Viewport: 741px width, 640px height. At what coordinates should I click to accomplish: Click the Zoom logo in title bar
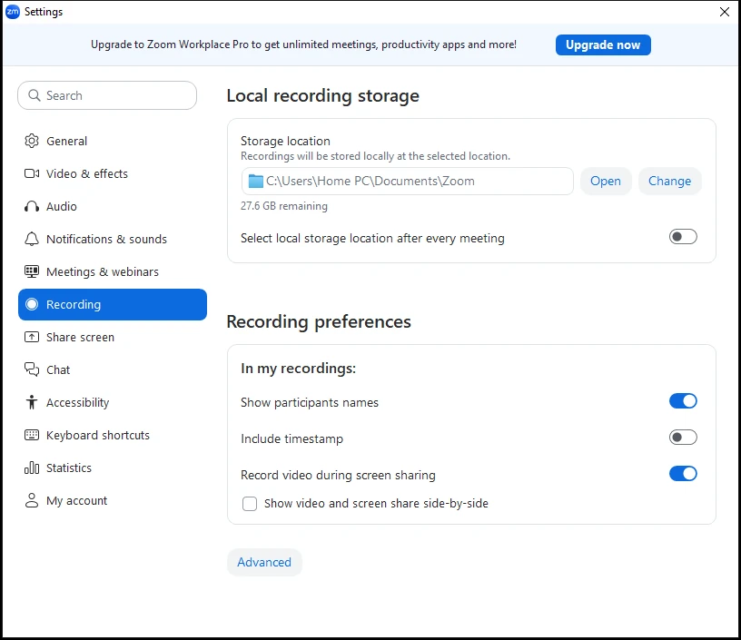(x=13, y=12)
